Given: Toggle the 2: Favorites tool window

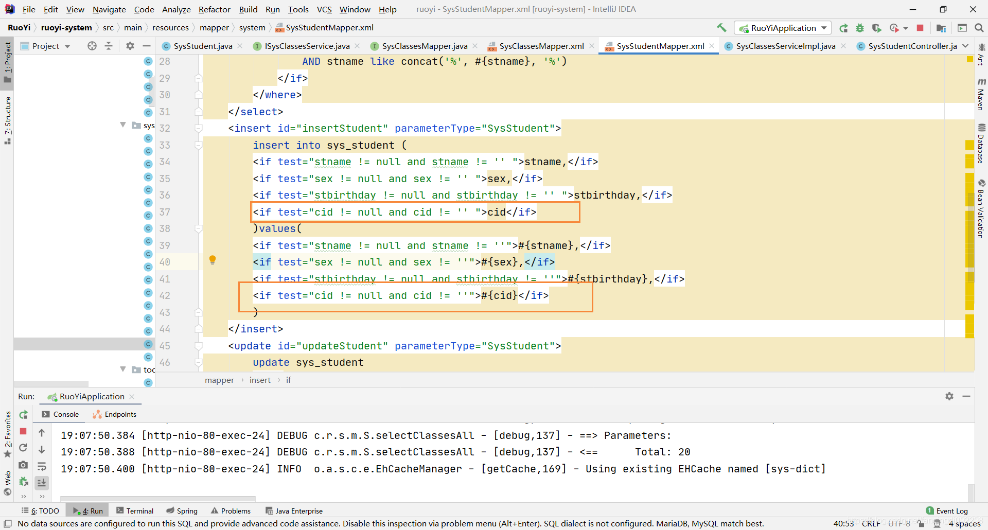Looking at the screenshot, I should 7,434.
